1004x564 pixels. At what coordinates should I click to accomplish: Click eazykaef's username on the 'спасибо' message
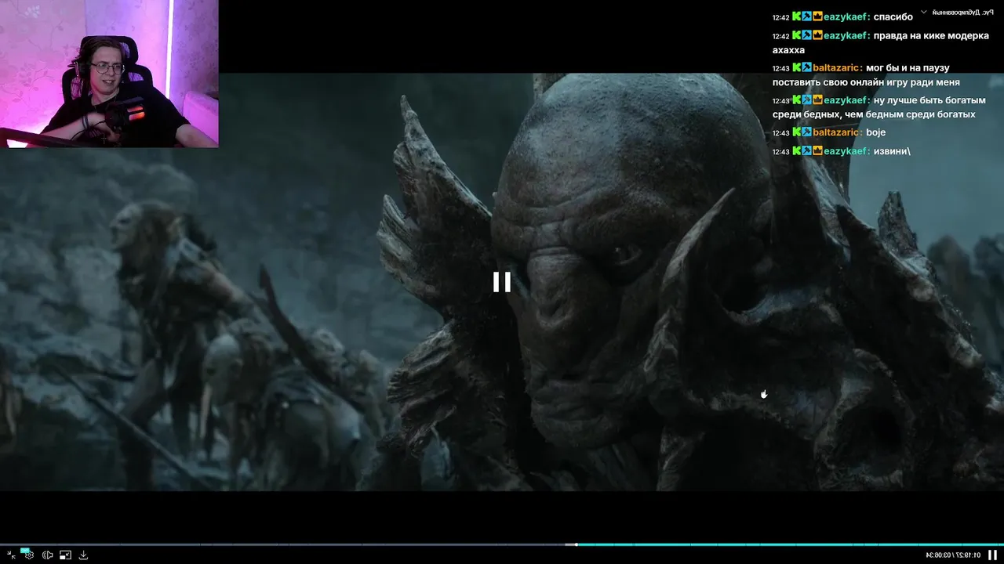click(846, 16)
